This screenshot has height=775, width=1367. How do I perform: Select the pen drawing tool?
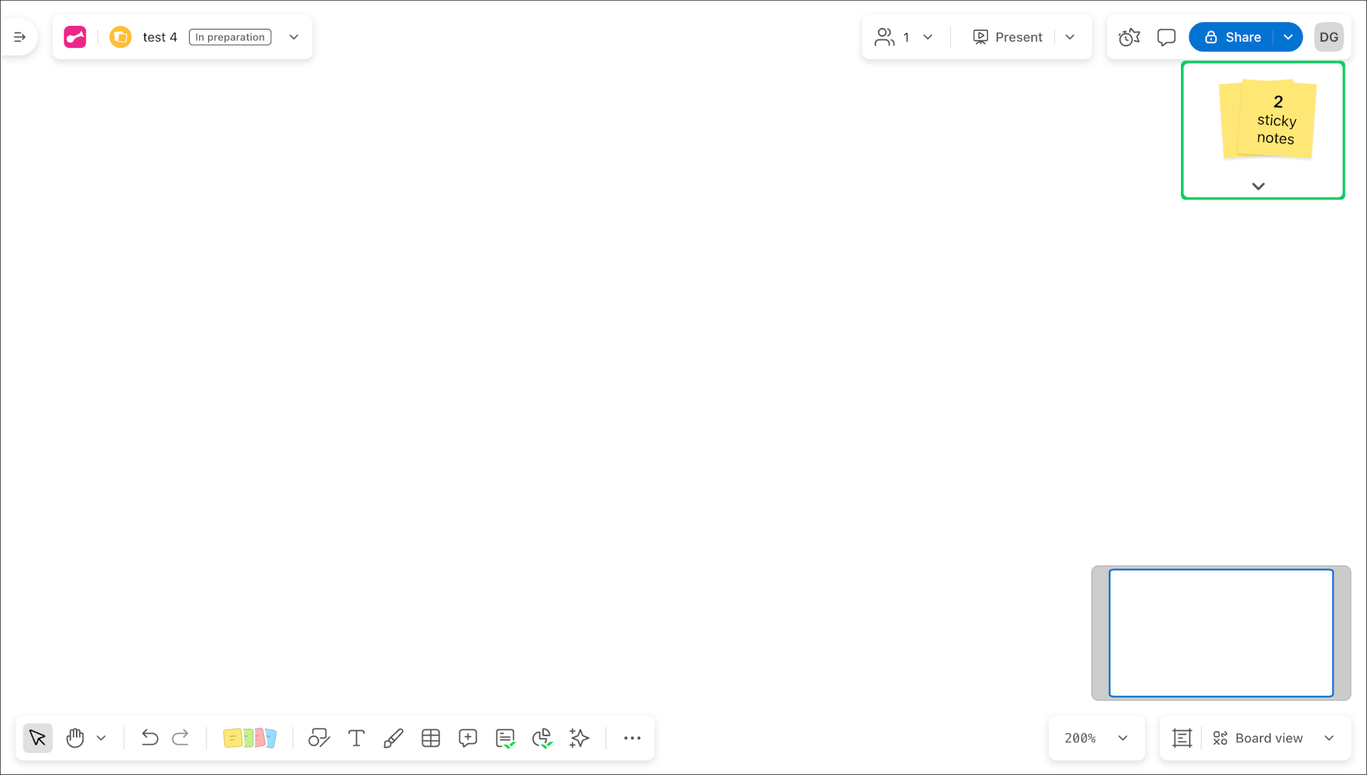393,737
